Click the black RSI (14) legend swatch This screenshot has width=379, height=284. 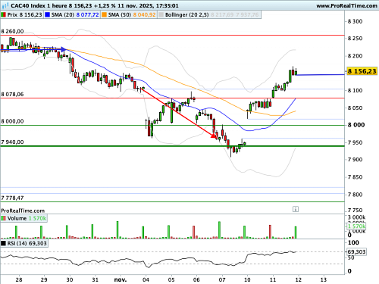pos(4,243)
